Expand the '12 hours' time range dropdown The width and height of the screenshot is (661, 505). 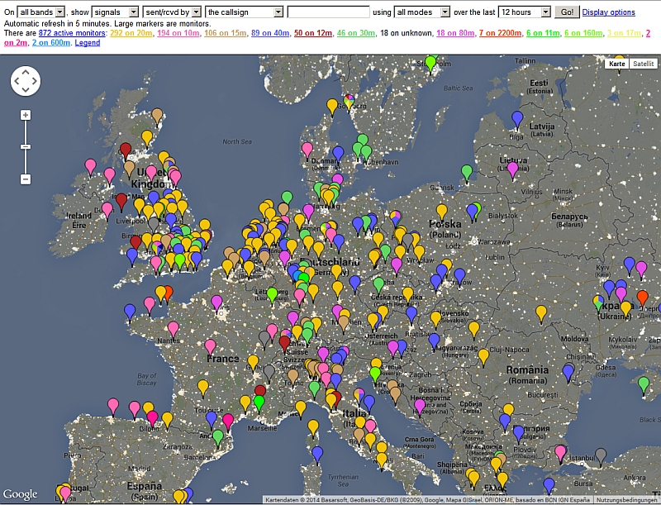pyautogui.click(x=525, y=12)
